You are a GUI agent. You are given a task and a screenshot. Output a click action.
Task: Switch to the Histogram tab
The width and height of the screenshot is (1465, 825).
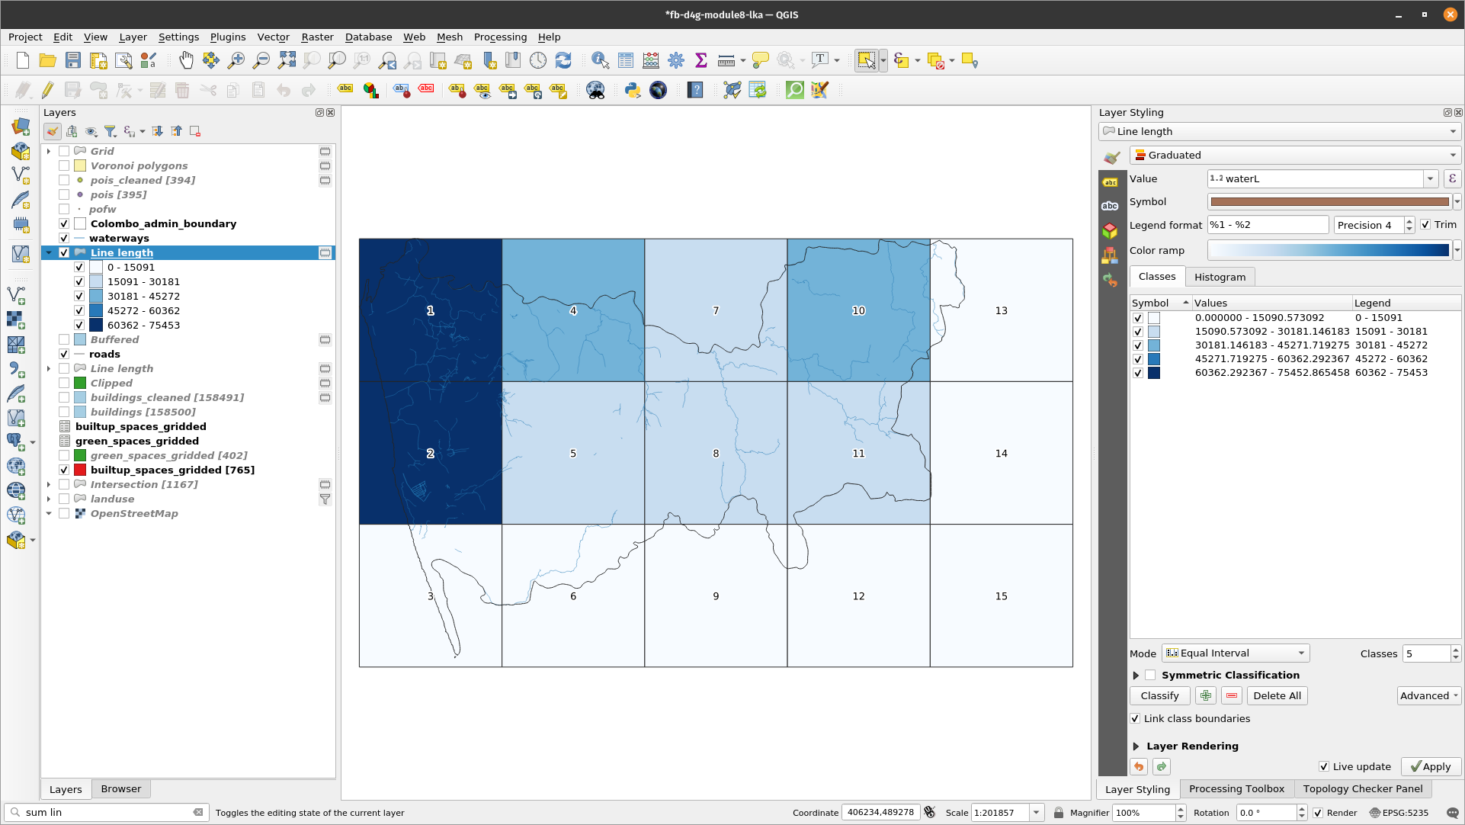click(1220, 278)
